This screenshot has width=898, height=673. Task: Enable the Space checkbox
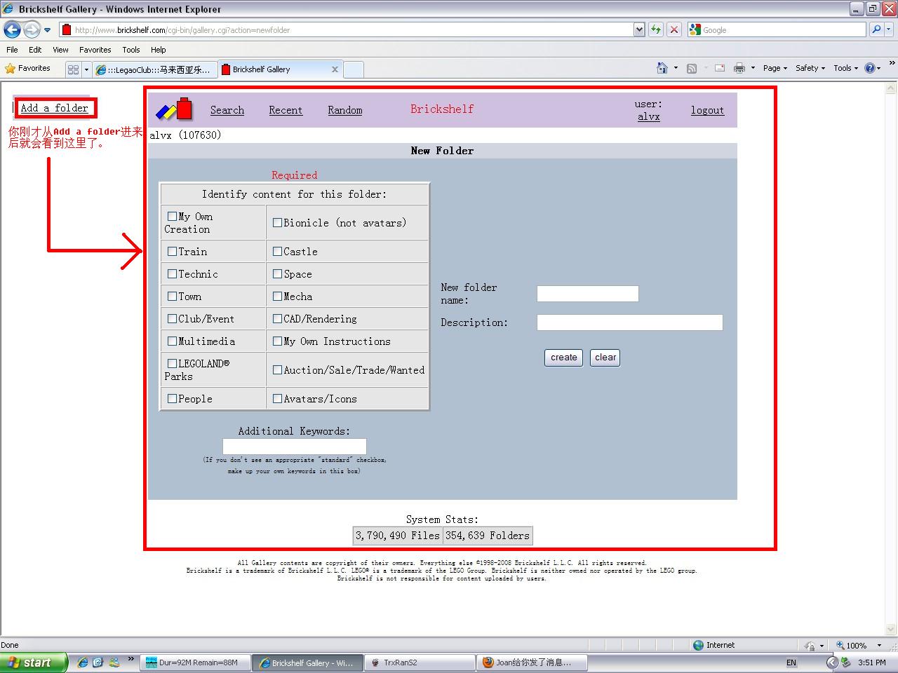[x=278, y=274]
